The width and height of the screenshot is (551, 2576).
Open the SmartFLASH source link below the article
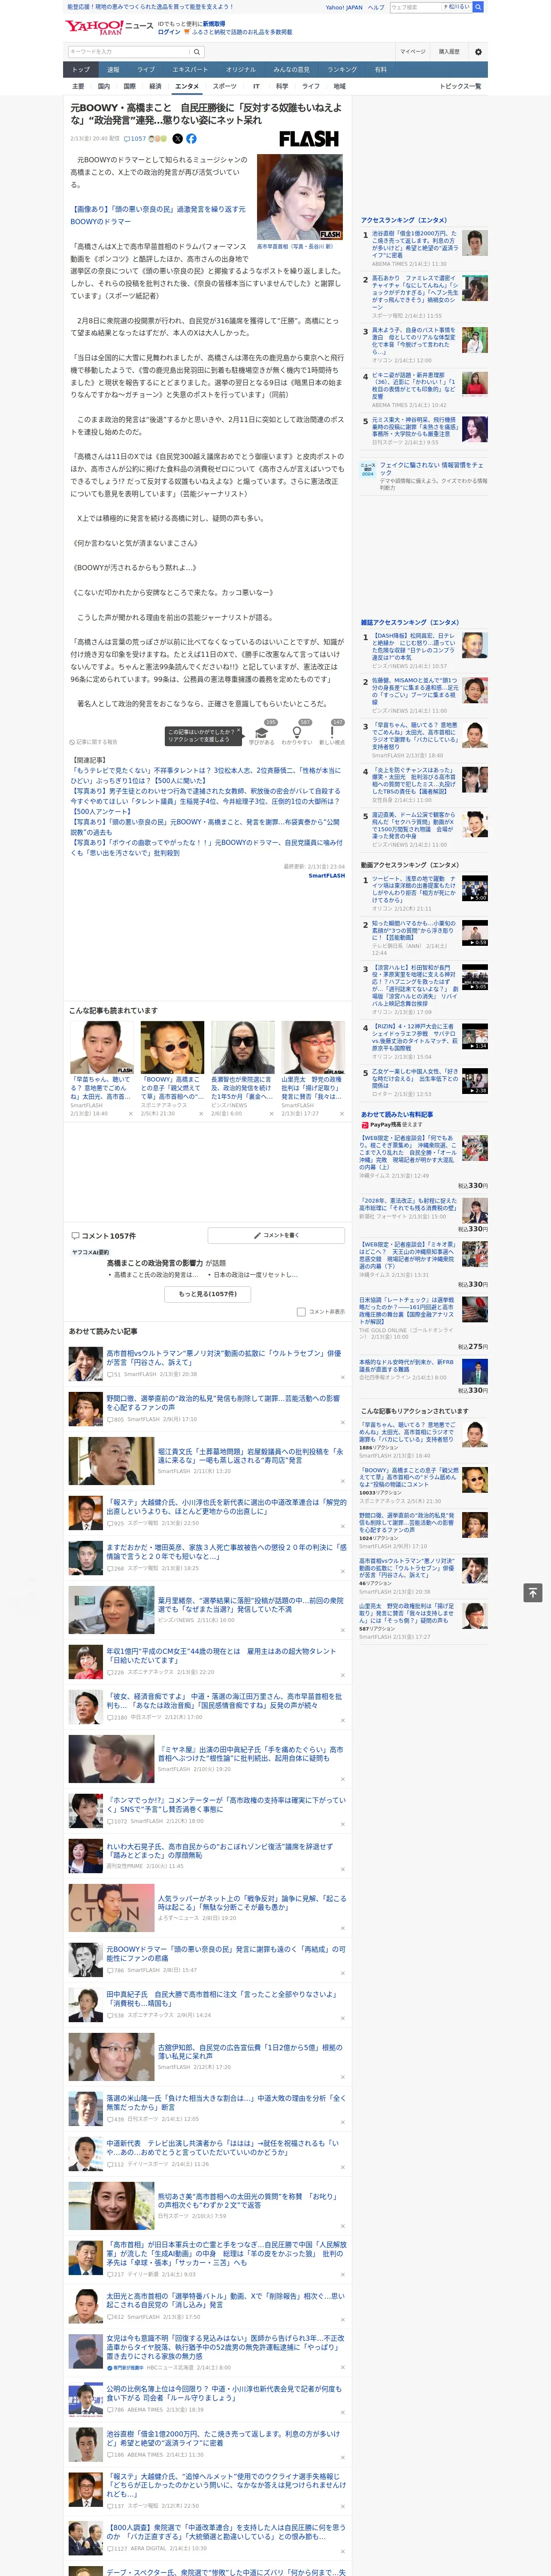(x=326, y=875)
